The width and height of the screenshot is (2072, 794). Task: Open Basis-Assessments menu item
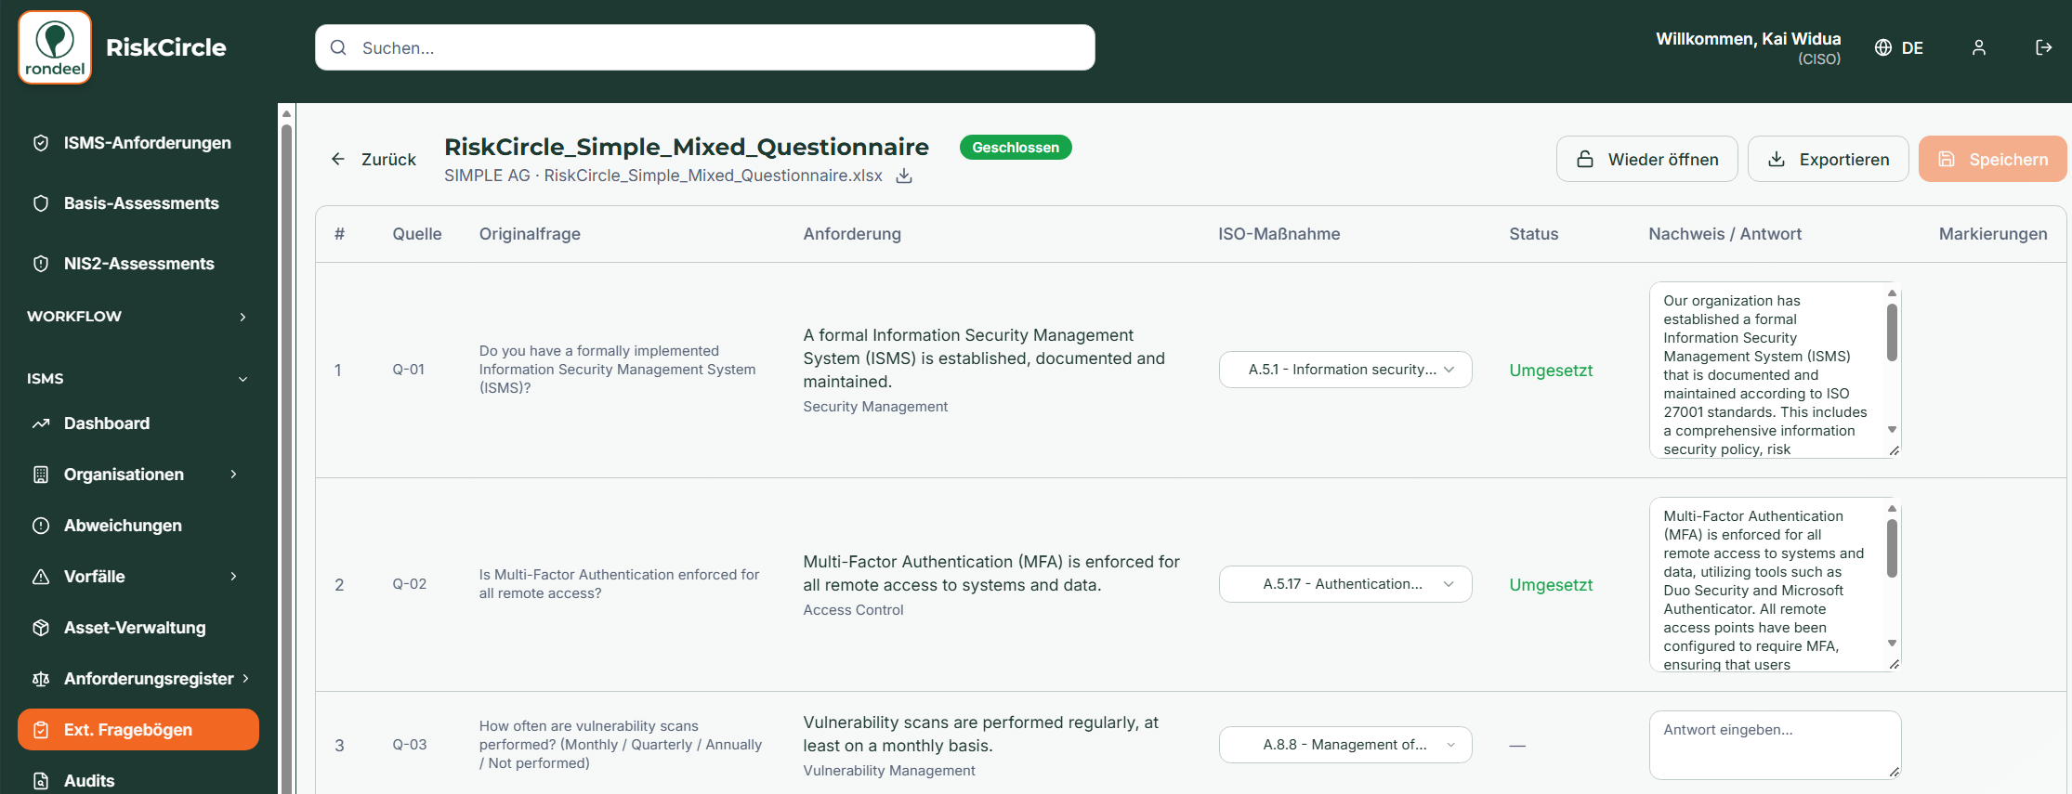pos(138,203)
